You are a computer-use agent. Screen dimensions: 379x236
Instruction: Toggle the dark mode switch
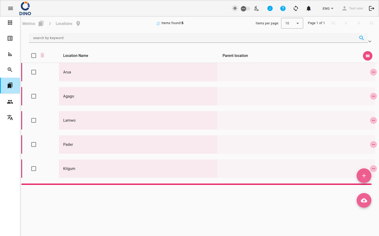(x=245, y=9)
